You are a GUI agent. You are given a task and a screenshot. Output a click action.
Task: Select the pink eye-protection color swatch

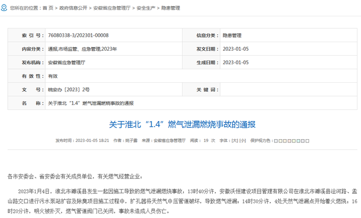pyautogui.click(x=289, y=141)
